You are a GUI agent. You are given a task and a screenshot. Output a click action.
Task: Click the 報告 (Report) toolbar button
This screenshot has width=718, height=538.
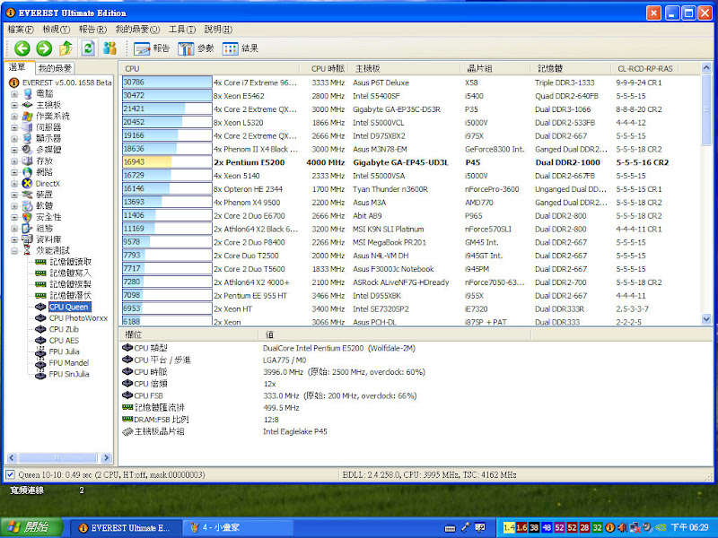[x=153, y=48]
